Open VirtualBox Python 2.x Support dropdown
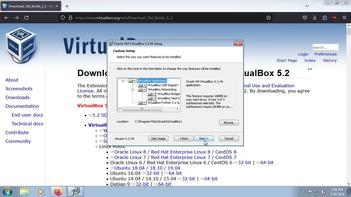Image resolution: width=351 pixels, height=197 pixels. pyautogui.click(x=142, y=103)
